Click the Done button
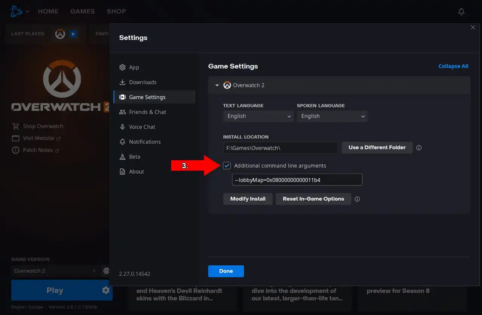 [226, 271]
